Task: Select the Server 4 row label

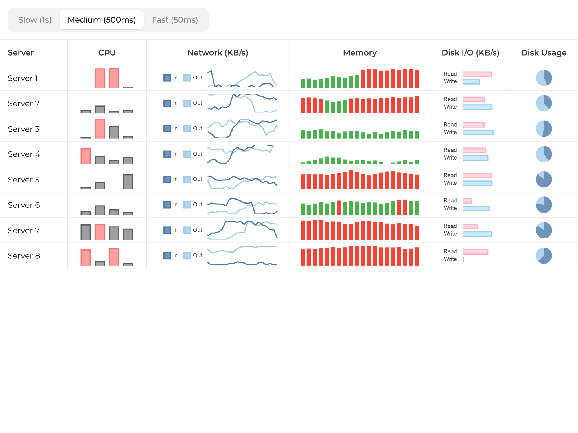Action: [24, 154]
